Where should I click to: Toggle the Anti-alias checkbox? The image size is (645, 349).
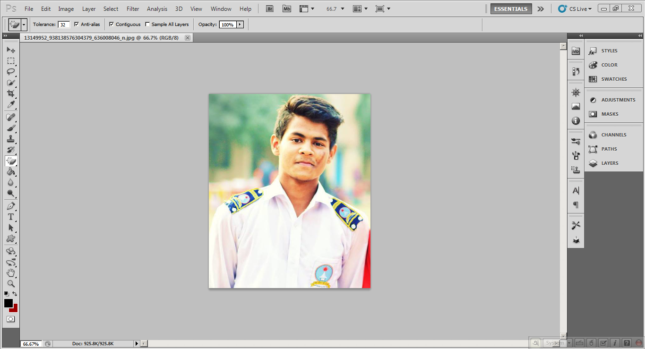coord(77,25)
